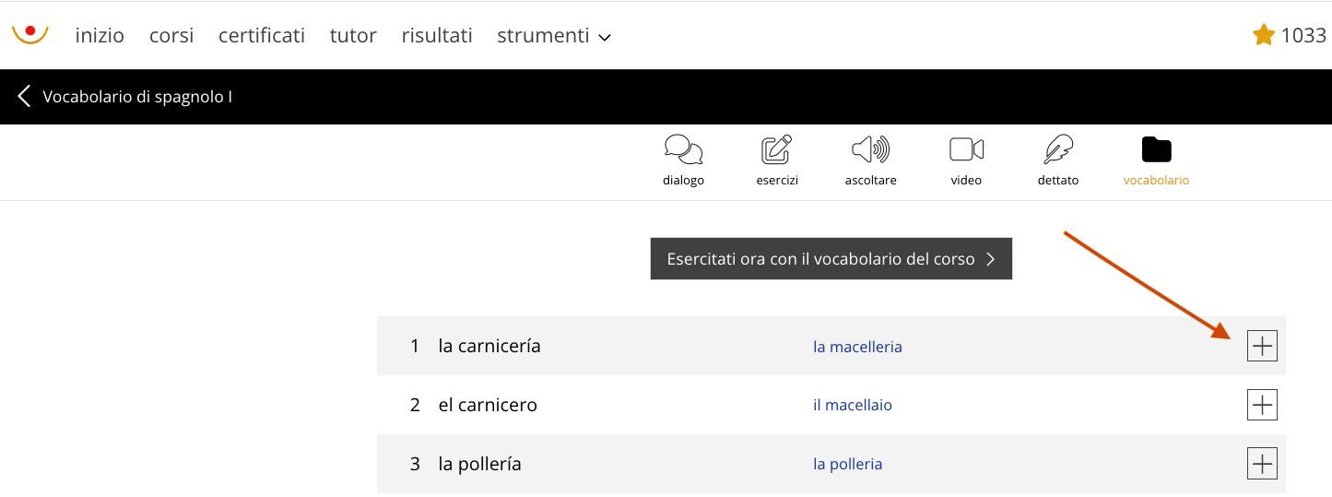Open the dialogo speech bubble icon

click(x=683, y=149)
